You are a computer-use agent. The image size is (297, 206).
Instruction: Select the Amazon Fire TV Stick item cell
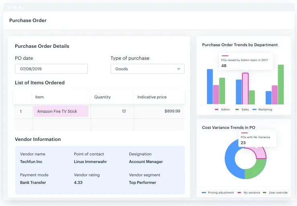coord(61,111)
